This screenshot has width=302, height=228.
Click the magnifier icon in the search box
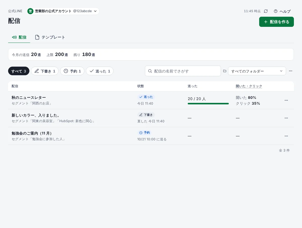(150, 71)
